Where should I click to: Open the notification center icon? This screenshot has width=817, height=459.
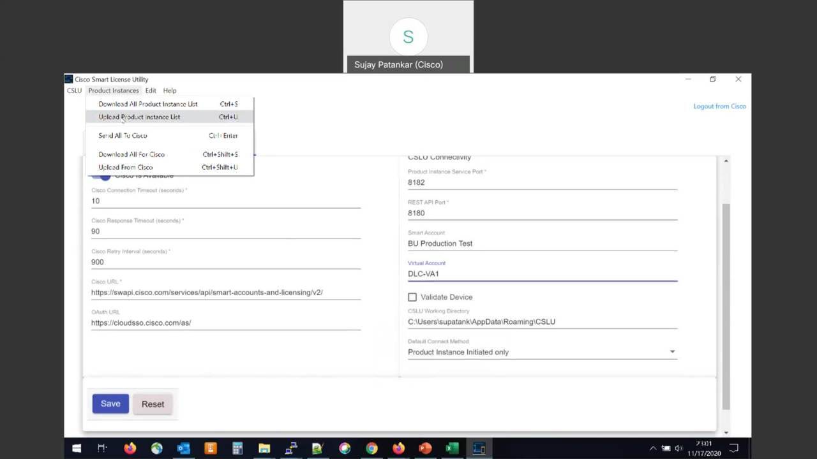pos(734,448)
